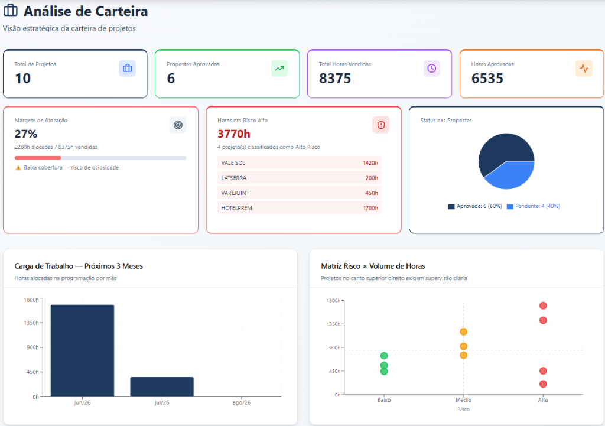Image resolution: width=605 pixels, height=426 pixels.
Task: Toggle the Pendente legend entry in the pie chart
Action: pyautogui.click(x=534, y=206)
